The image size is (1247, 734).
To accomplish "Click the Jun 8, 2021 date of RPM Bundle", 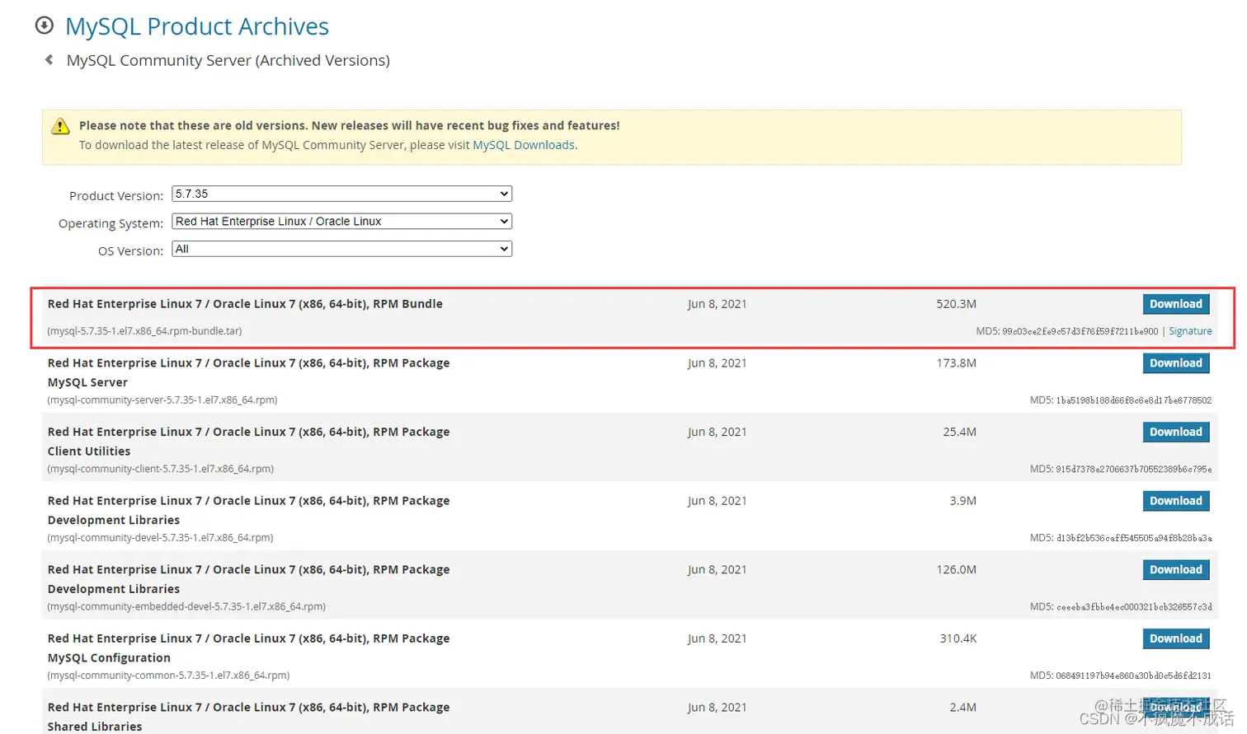I will 717,304.
